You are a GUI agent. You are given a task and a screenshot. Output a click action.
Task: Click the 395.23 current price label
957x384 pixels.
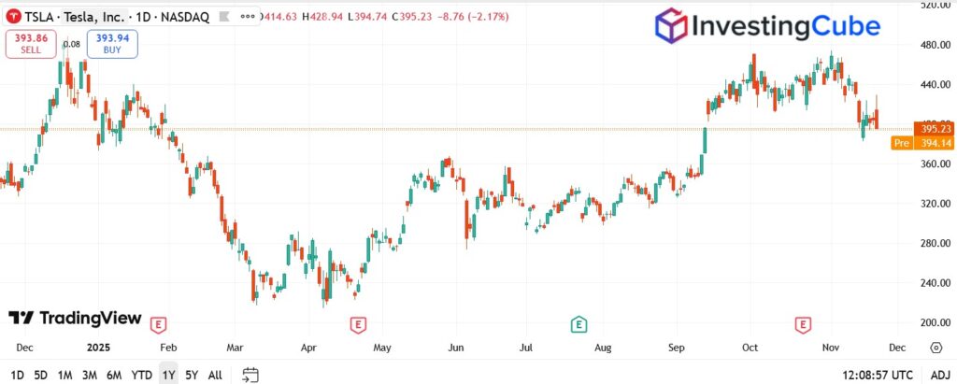point(936,129)
